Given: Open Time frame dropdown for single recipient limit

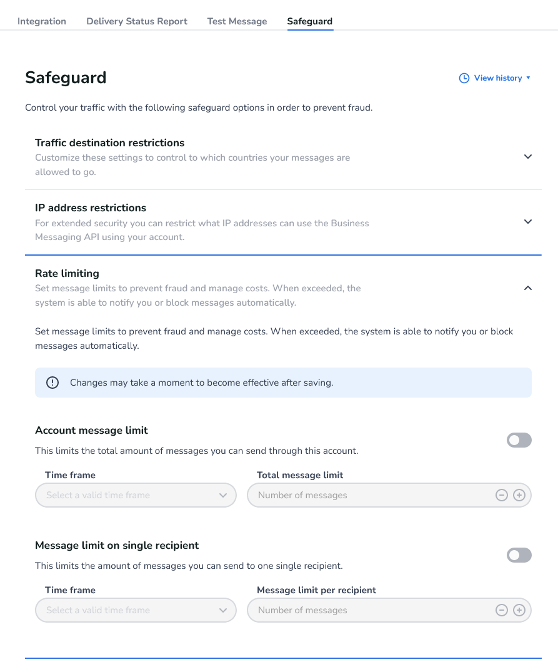Looking at the screenshot, I should (136, 610).
